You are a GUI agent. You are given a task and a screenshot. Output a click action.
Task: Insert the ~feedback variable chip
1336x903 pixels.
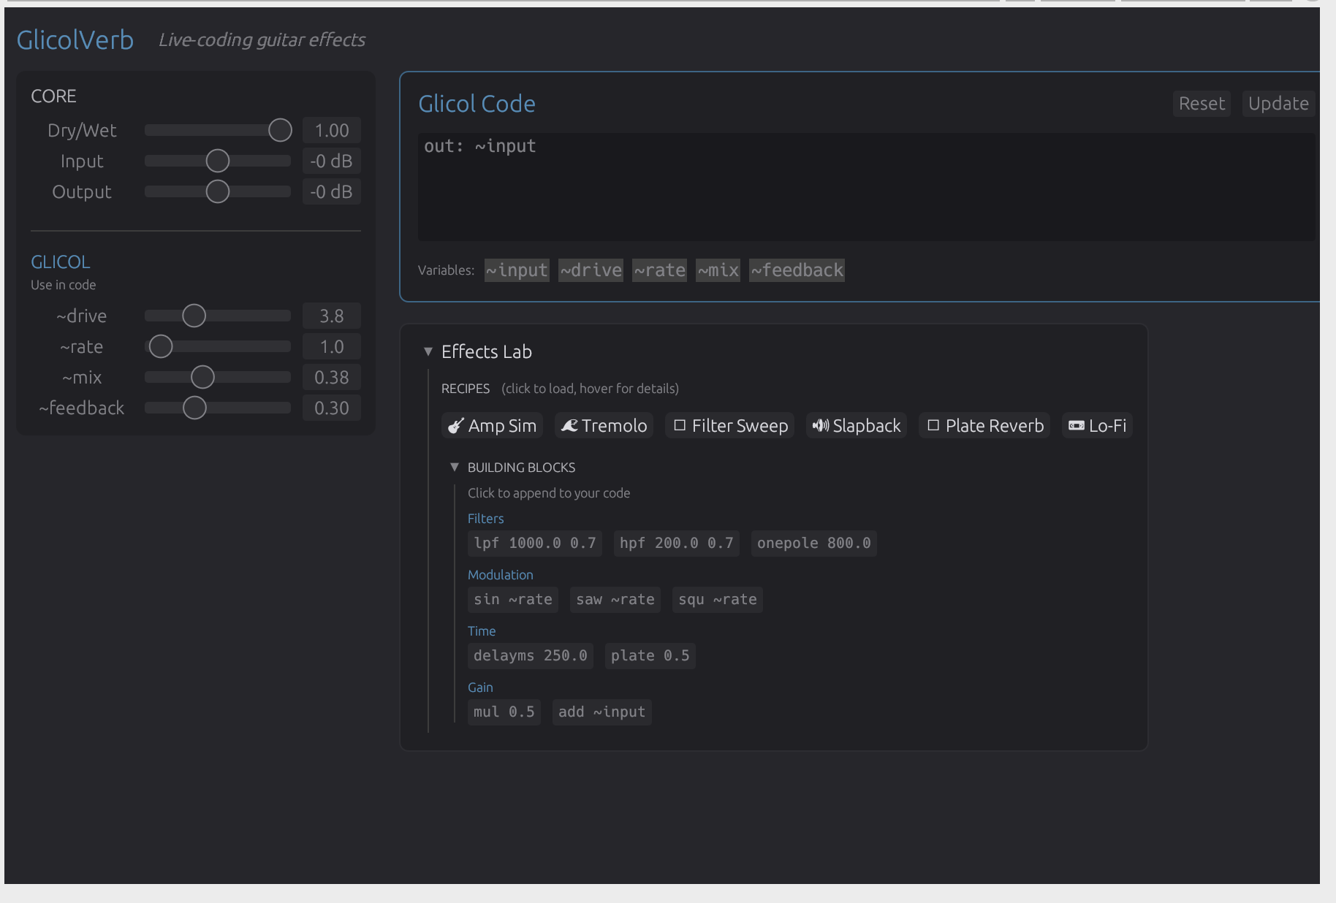[797, 270]
